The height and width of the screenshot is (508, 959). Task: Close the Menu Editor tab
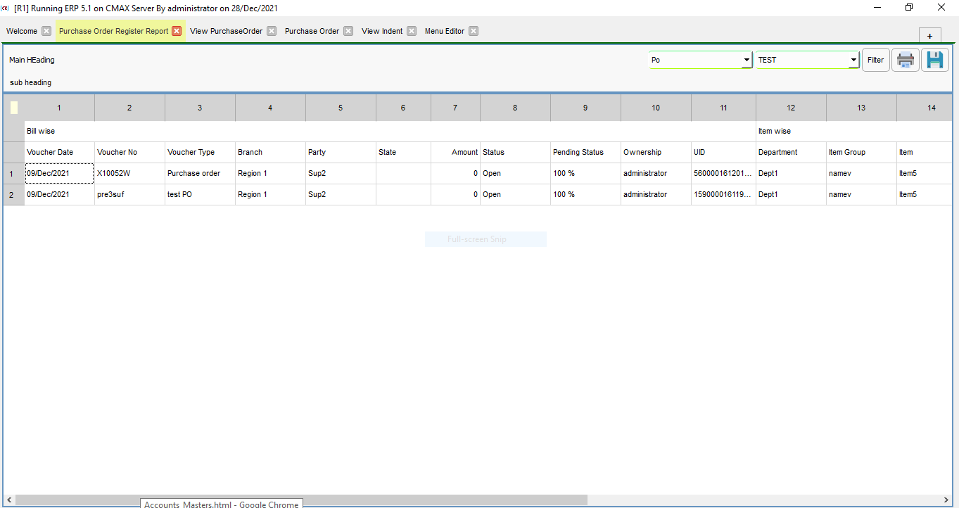474,31
